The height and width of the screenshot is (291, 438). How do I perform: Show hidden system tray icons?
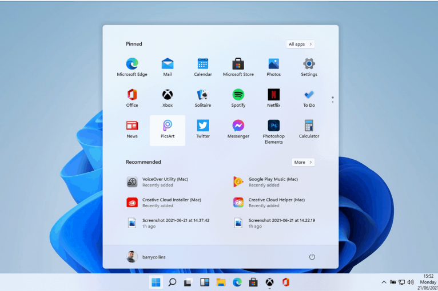click(x=384, y=282)
